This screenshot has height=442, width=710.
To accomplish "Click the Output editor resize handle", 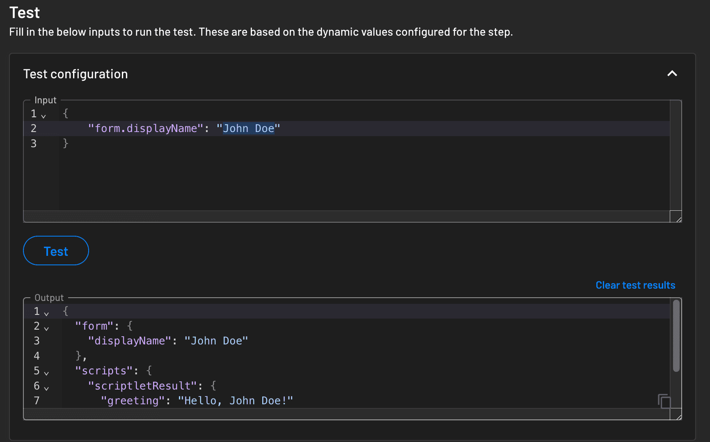I will [x=676, y=414].
